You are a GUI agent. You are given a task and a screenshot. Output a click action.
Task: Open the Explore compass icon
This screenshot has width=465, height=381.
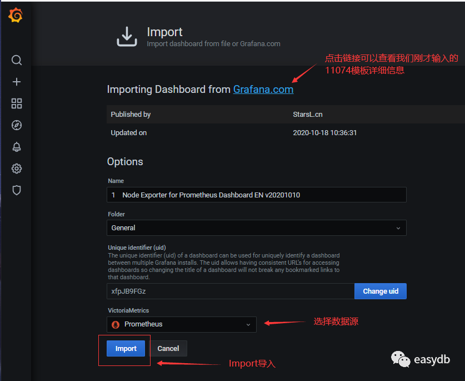[17, 125]
